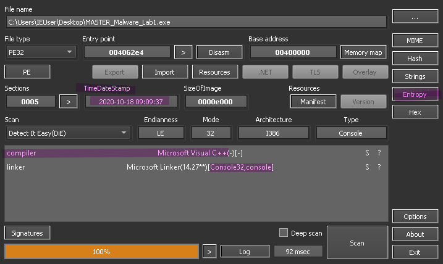Enable the Deep scan checkbox

click(x=284, y=233)
